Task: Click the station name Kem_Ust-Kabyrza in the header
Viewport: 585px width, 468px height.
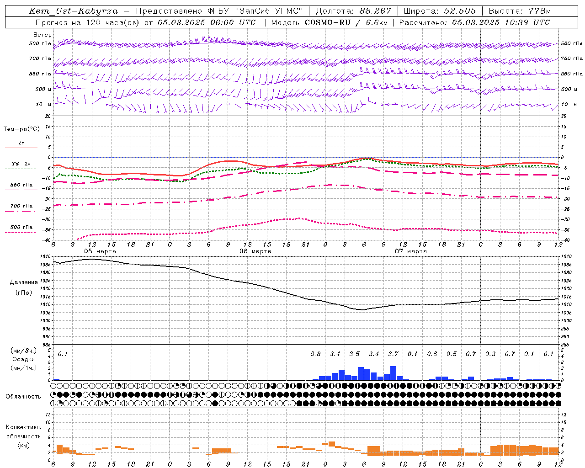Action: coord(73,11)
